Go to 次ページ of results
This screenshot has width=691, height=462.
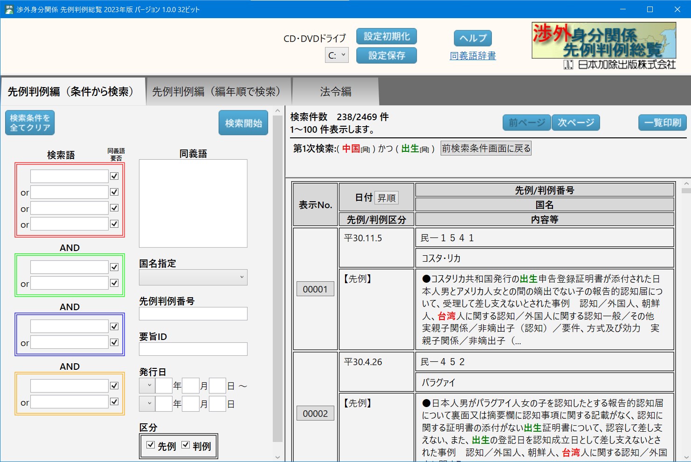click(x=575, y=122)
